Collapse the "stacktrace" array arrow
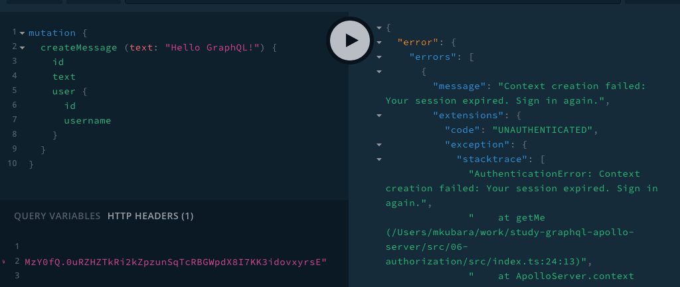The width and height of the screenshot is (680, 287). [379, 159]
